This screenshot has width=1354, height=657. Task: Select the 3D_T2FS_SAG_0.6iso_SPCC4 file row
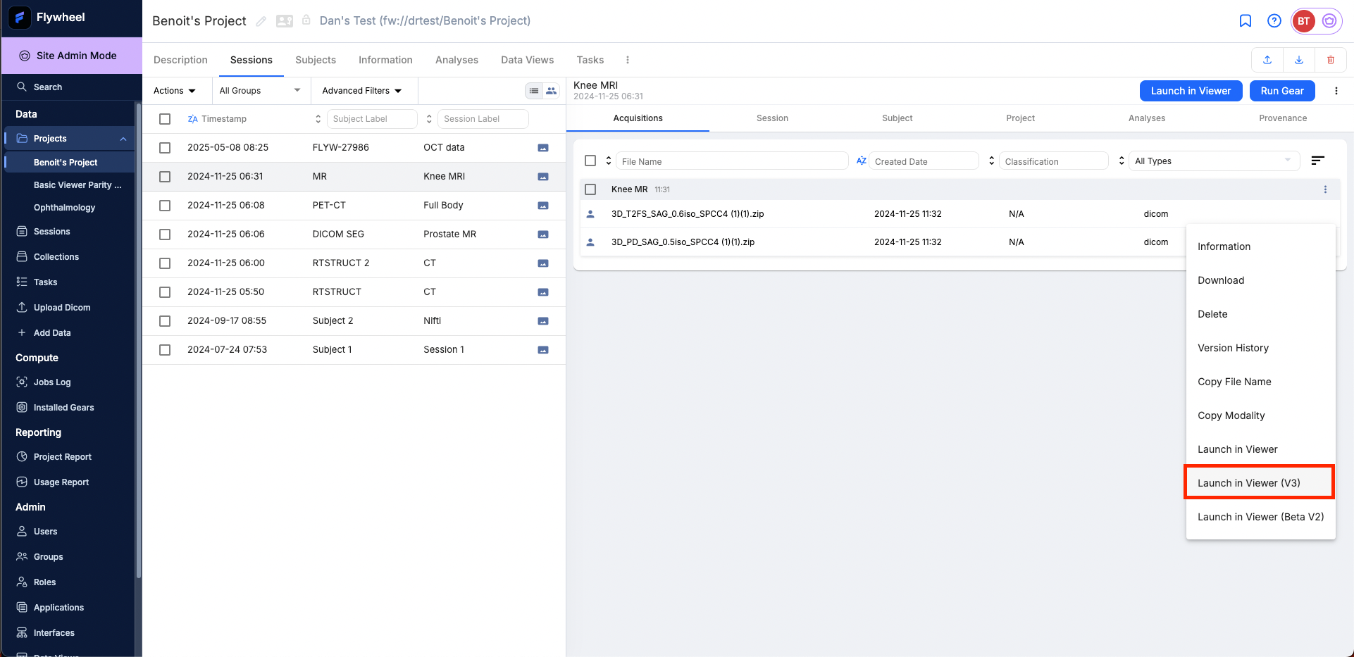(x=884, y=214)
